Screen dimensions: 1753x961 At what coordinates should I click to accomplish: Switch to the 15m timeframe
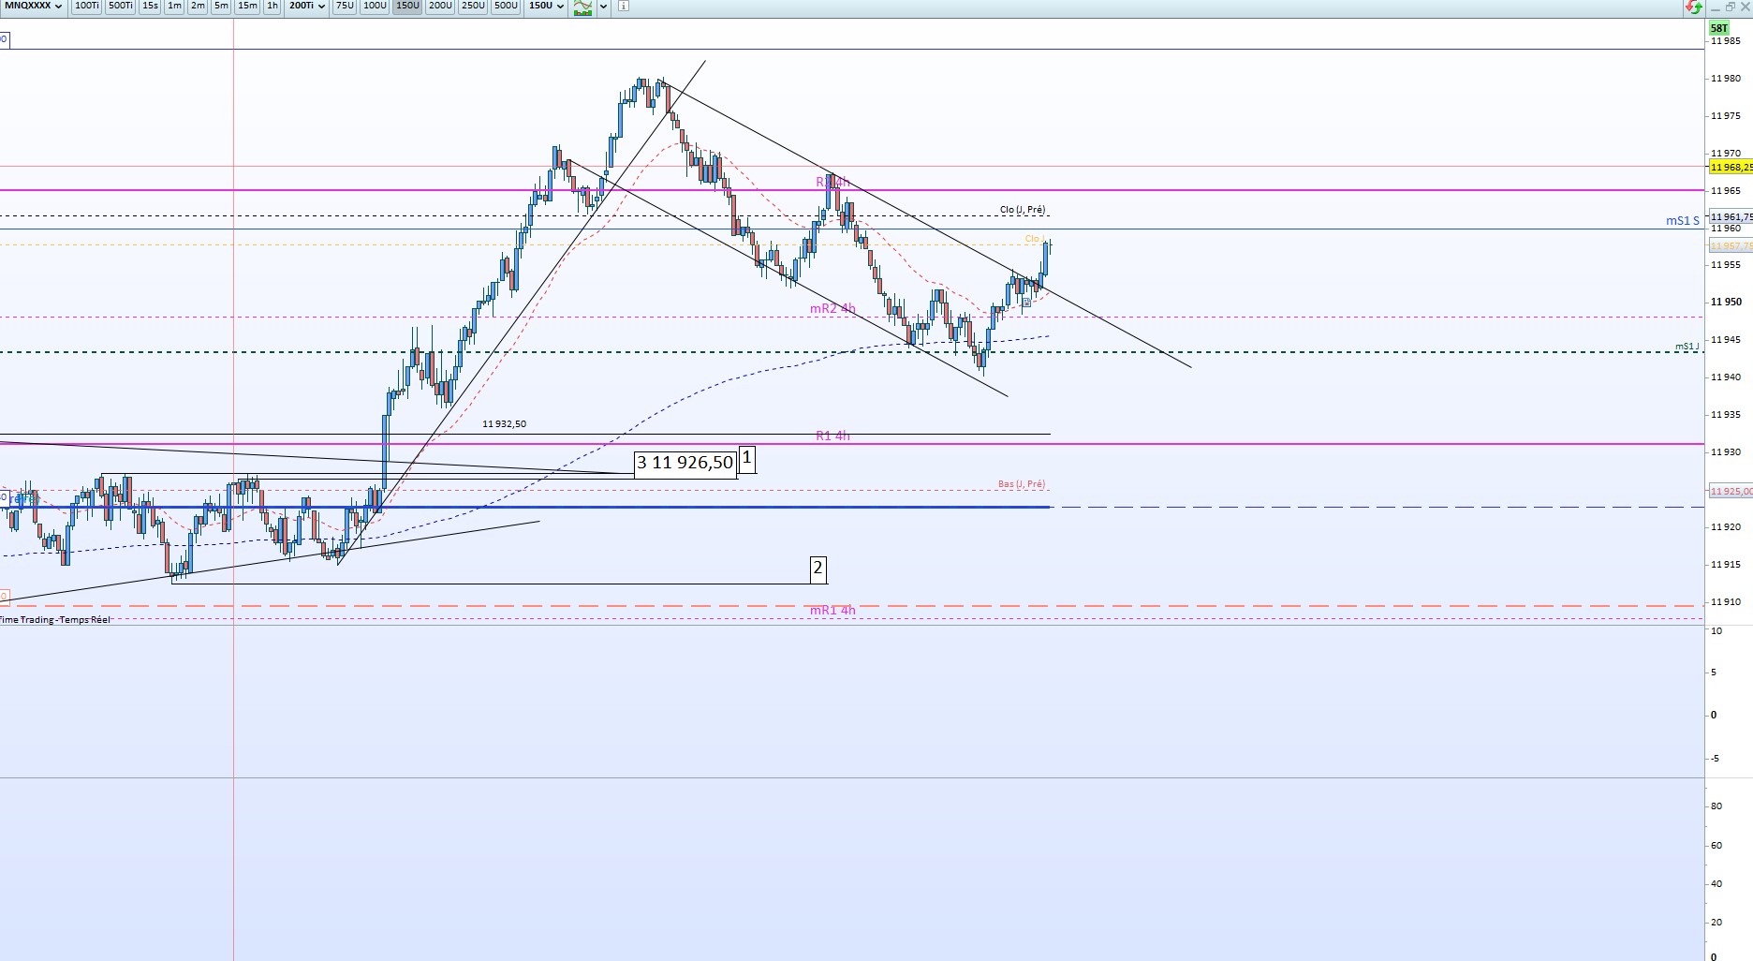(247, 6)
